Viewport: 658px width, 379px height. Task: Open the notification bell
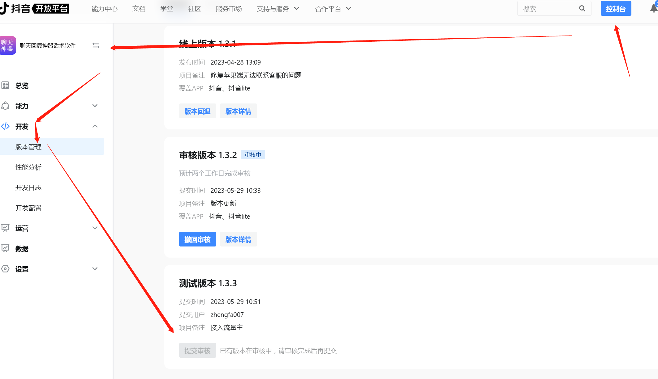[654, 9]
